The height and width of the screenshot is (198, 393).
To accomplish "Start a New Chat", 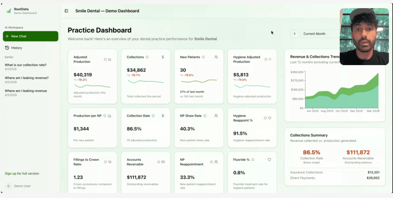I will [30, 36].
